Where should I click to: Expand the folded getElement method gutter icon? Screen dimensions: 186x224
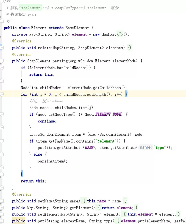(2, 208)
